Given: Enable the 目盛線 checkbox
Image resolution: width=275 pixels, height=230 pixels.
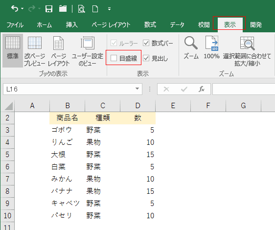Looking at the screenshot, I should click(x=114, y=58).
